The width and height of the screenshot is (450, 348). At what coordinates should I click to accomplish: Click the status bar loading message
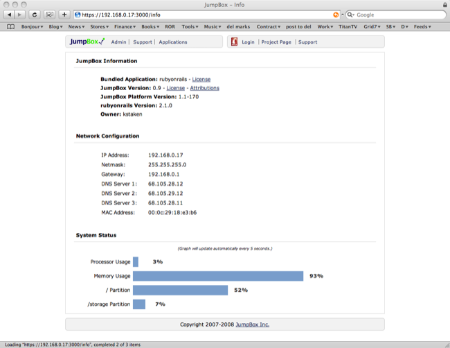(73, 345)
